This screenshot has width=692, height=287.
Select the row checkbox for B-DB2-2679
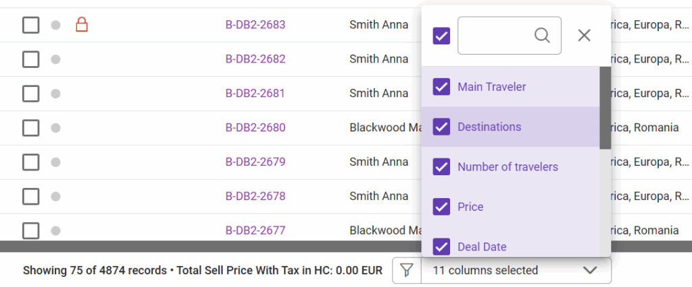pos(30,162)
